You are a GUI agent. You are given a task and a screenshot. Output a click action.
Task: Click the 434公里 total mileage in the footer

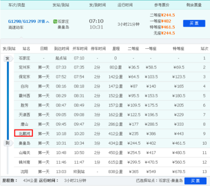(x=30, y=181)
